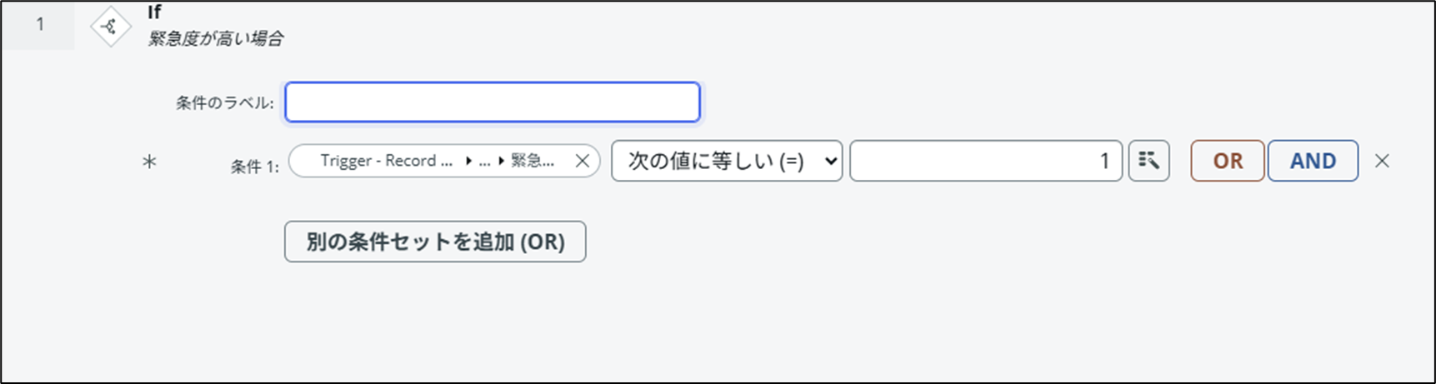
Task: Click the required asterisk beside 条件 1
Action: pyautogui.click(x=149, y=162)
